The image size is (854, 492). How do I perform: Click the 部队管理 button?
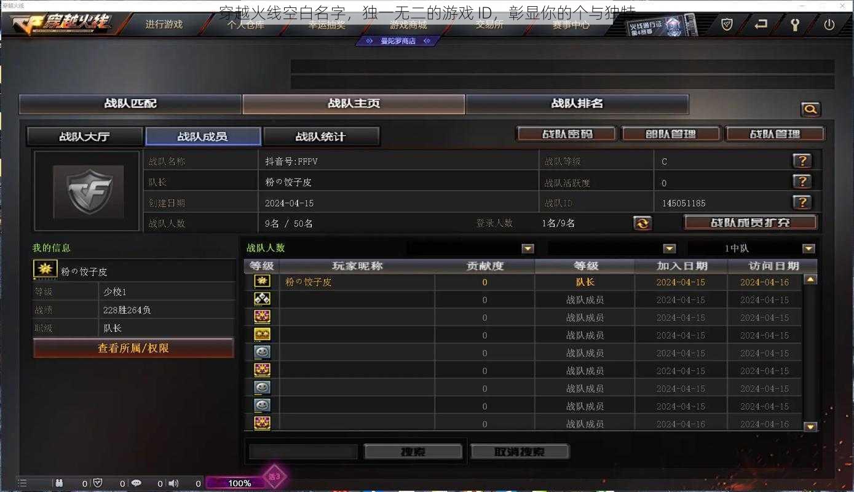[671, 133]
